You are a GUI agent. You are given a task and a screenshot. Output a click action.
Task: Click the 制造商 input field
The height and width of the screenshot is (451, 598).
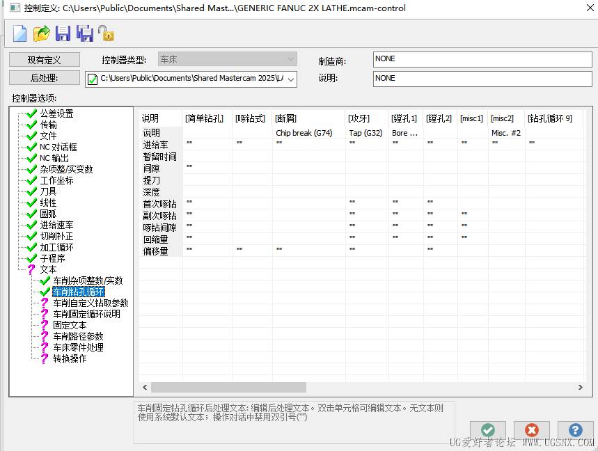482,59
